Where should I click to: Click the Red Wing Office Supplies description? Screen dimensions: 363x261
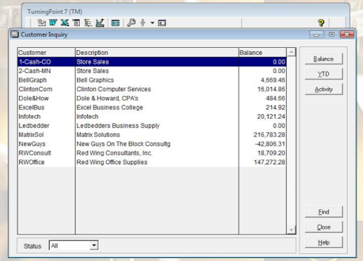pyautogui.click(x=112, y=162)
